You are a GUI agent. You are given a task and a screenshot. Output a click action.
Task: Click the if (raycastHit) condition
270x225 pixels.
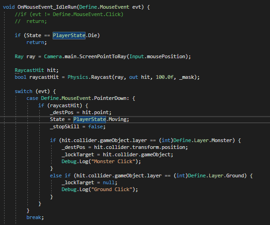point(63,105)
